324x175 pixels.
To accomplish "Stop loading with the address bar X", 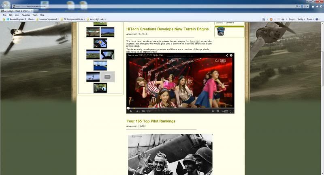I will [307, 6].
